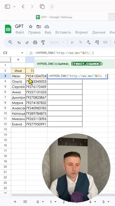Select cell with name Анна
The image size is (115, 206).
pos(18,92)
